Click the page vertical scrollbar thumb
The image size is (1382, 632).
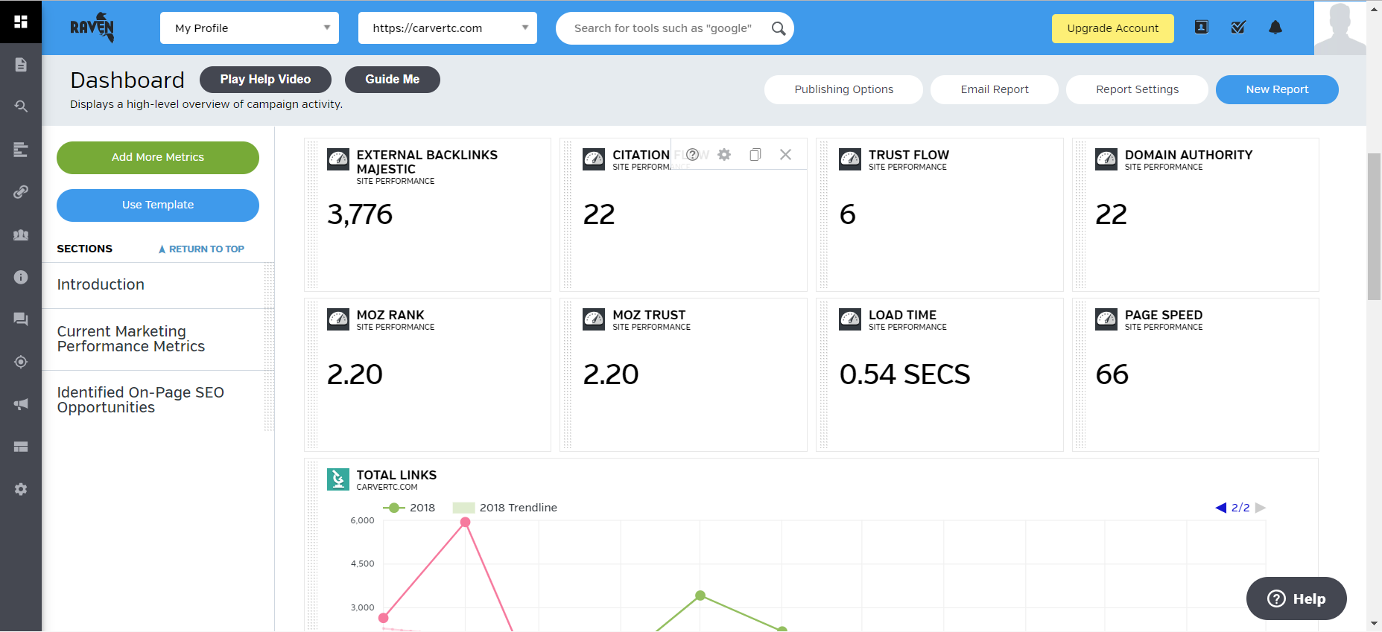point(1375,226)
